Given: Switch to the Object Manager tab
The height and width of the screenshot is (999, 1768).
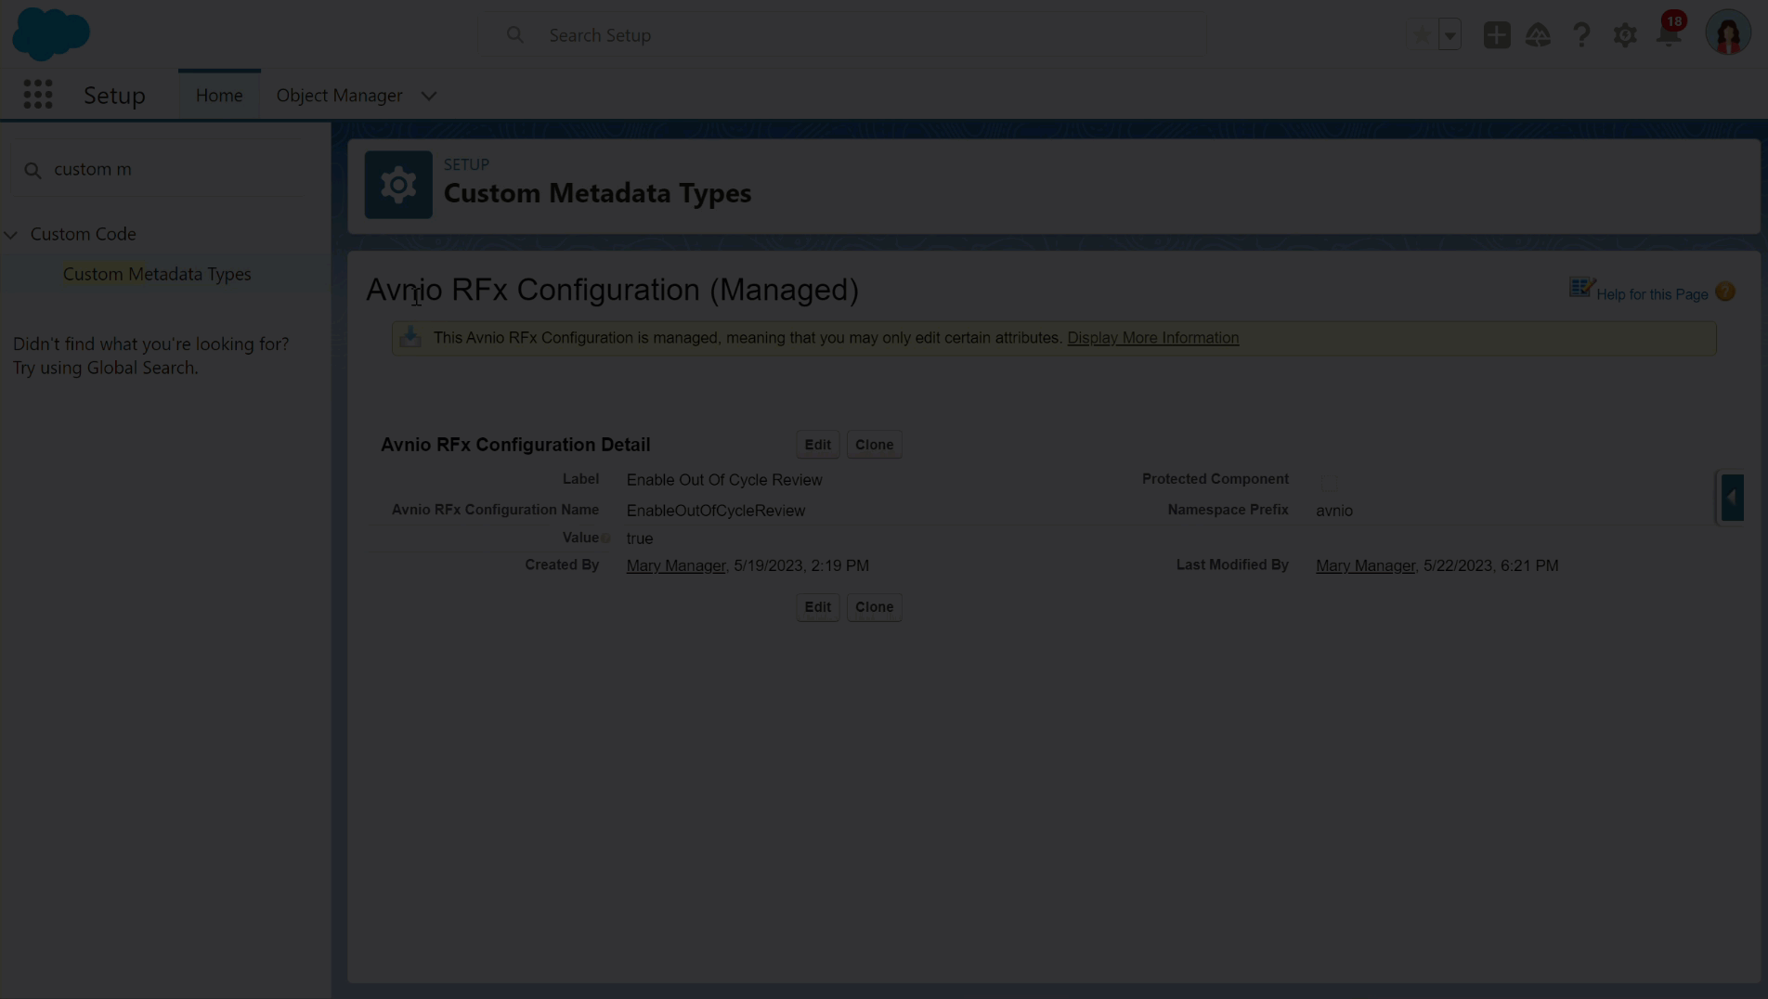Looking at the screenshot, I should tap(339, 96).
